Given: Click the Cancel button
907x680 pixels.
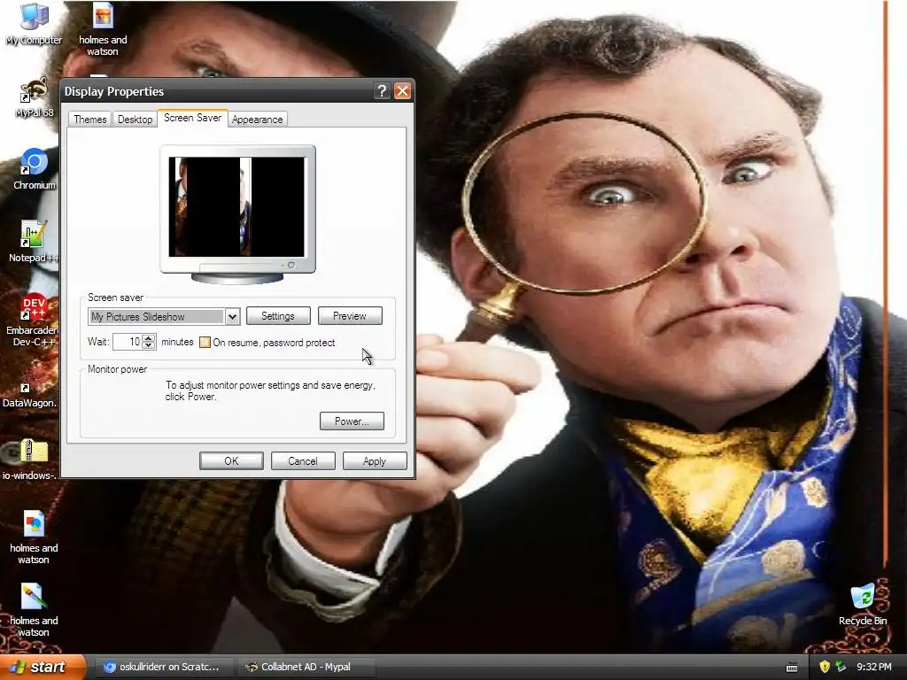Looking at the screenshot, I should [x=303, y=460].
